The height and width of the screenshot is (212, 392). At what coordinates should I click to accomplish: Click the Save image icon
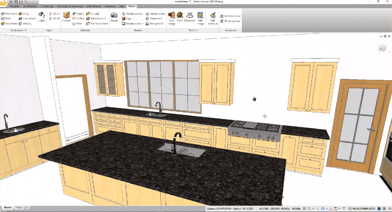pyautogui.click(x=171, y=18)
